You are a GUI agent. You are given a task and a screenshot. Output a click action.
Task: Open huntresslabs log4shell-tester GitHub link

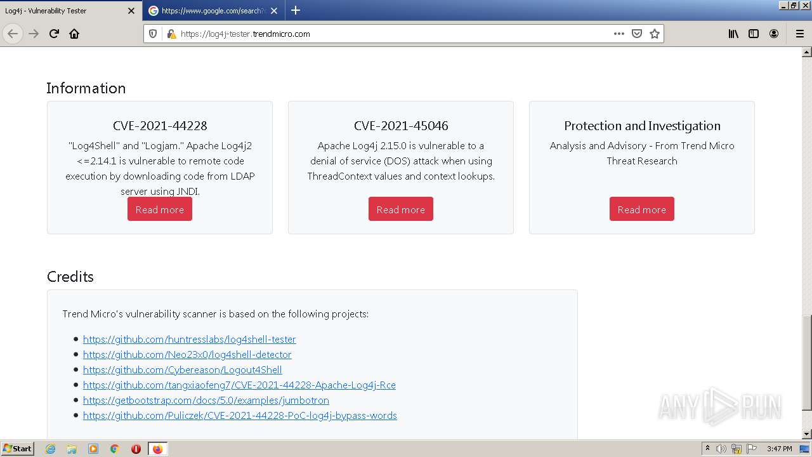(x=189, y=340)
